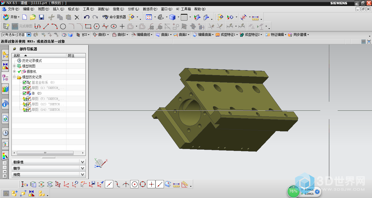Click the Measure Angle icon in bottom toolbar
The image size is (372, 198).
pos(185,184)
